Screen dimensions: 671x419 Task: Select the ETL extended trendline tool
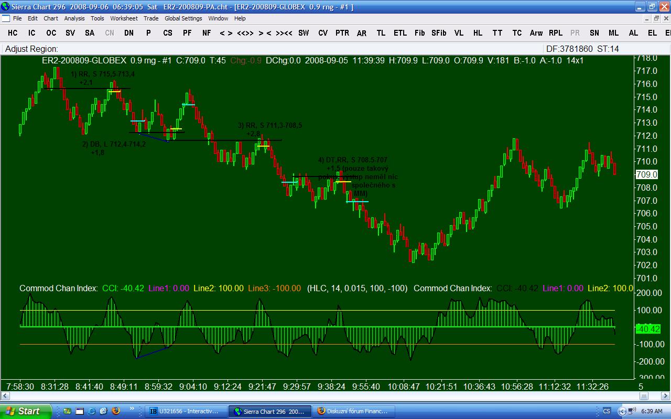point(400,33)
